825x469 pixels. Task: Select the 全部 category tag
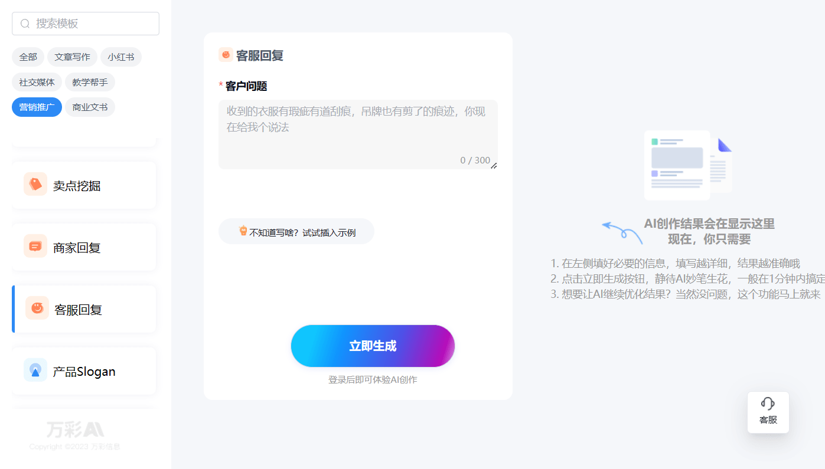28,57
